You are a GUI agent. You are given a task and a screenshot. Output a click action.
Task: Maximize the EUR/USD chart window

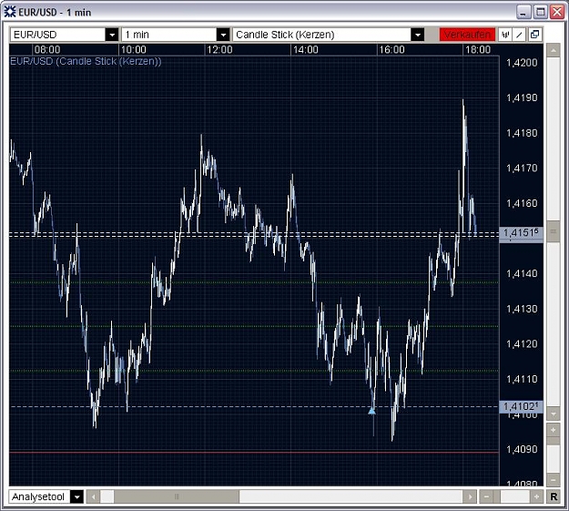(540, 12)
